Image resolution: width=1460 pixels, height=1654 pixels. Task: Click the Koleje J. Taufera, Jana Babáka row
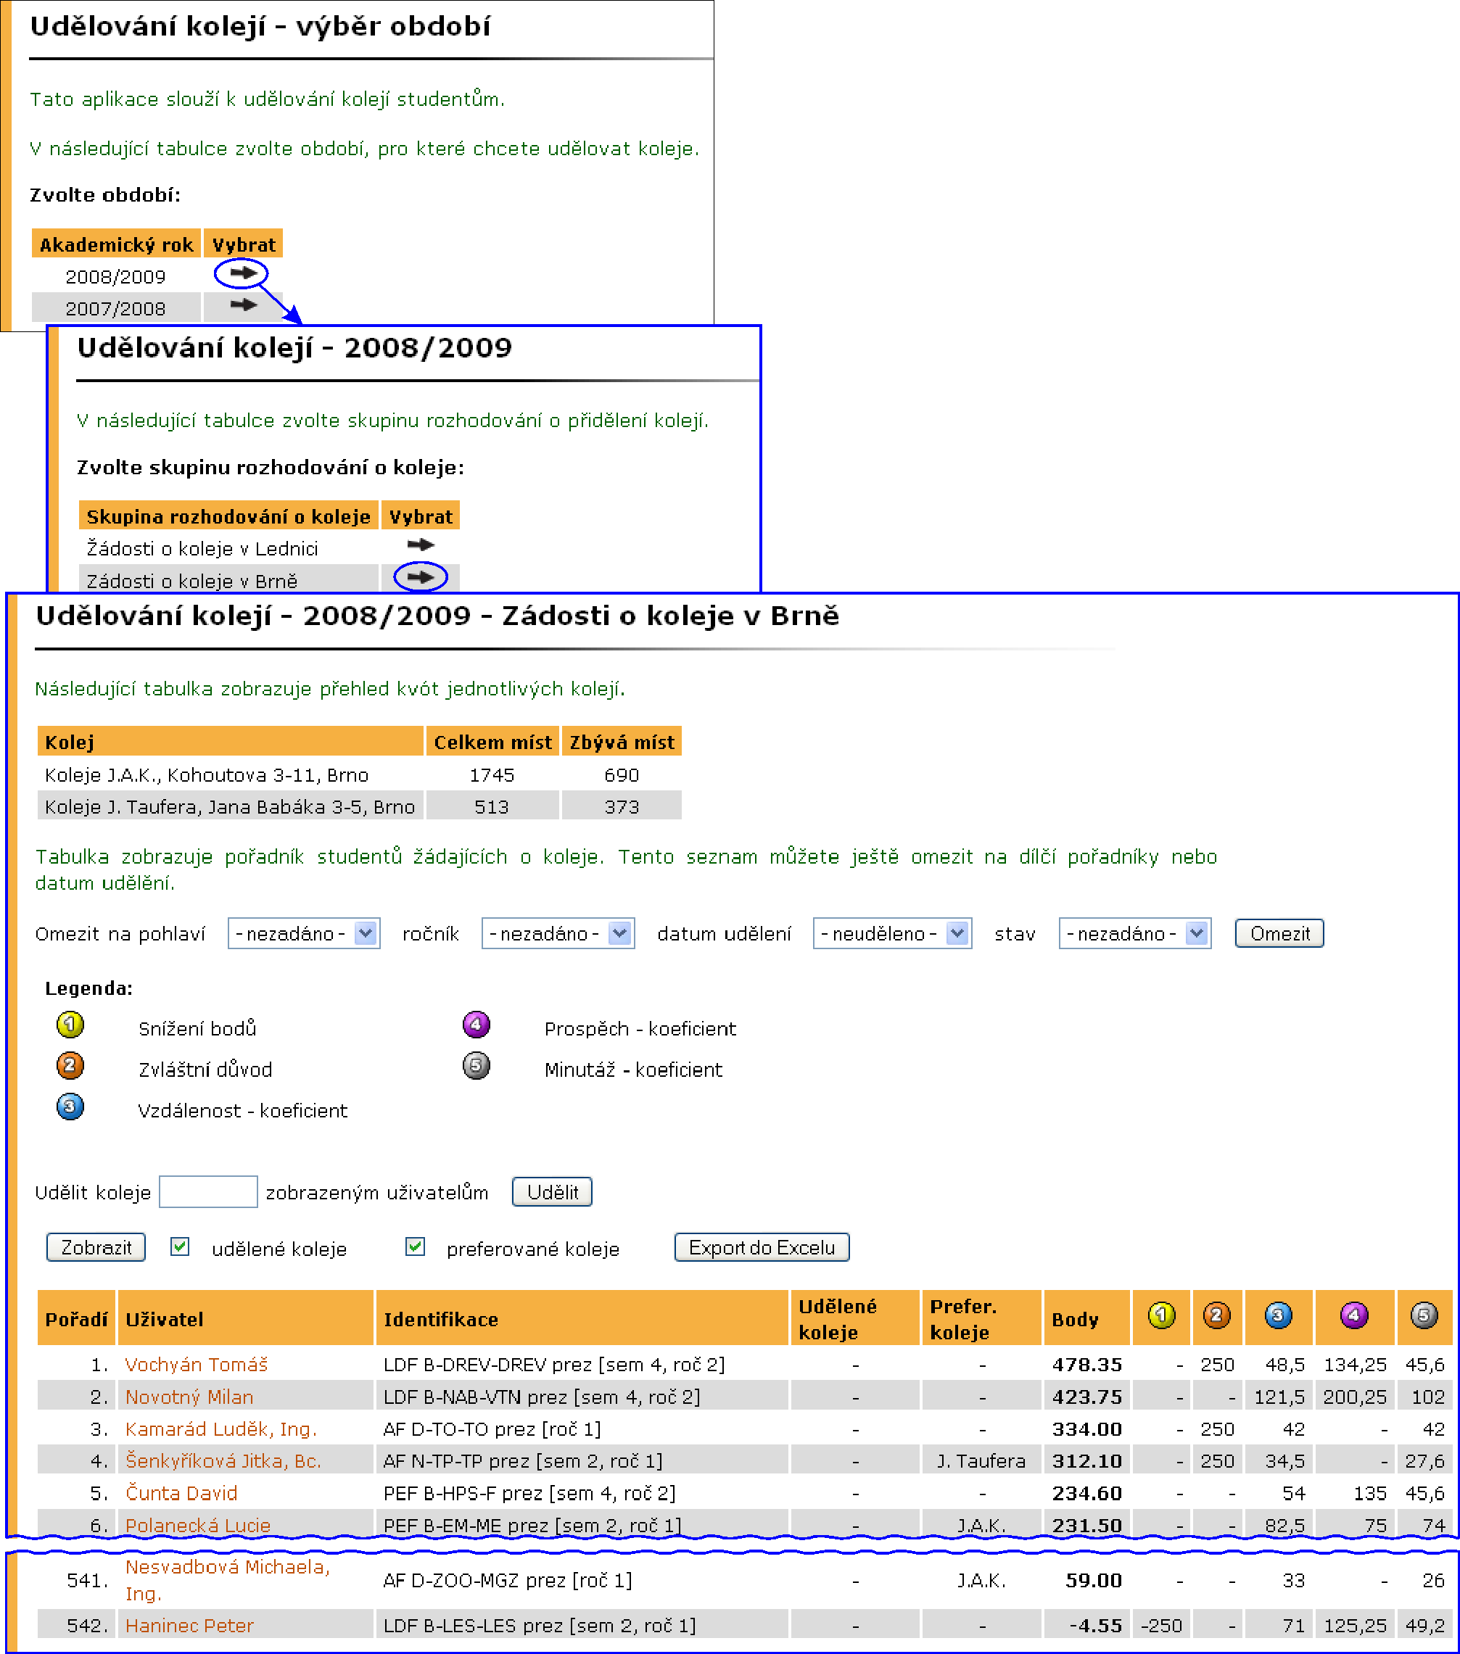pyautogui.click(x=359, y=806)
